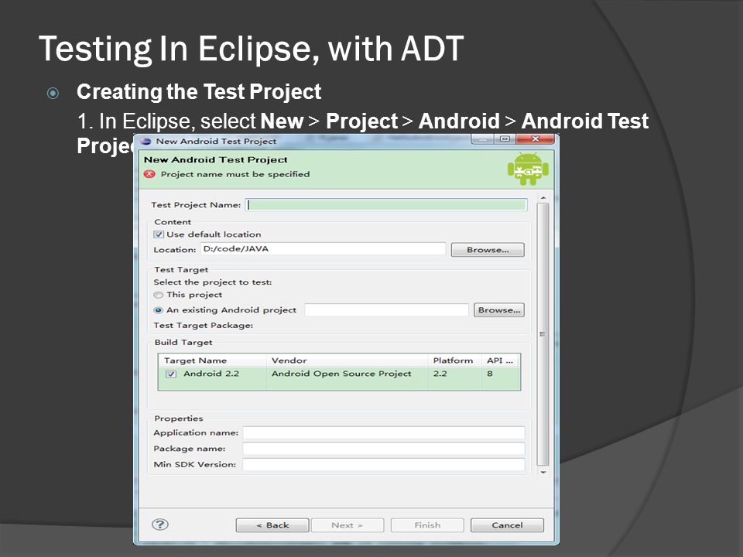Select the This project radio button
The image size is (743, 557).
coord(158,295)
